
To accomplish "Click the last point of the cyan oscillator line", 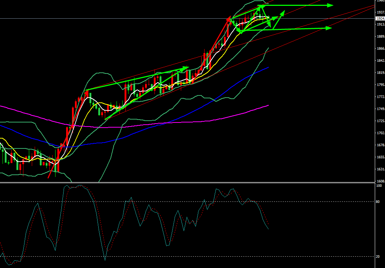I will click(268, 229).
